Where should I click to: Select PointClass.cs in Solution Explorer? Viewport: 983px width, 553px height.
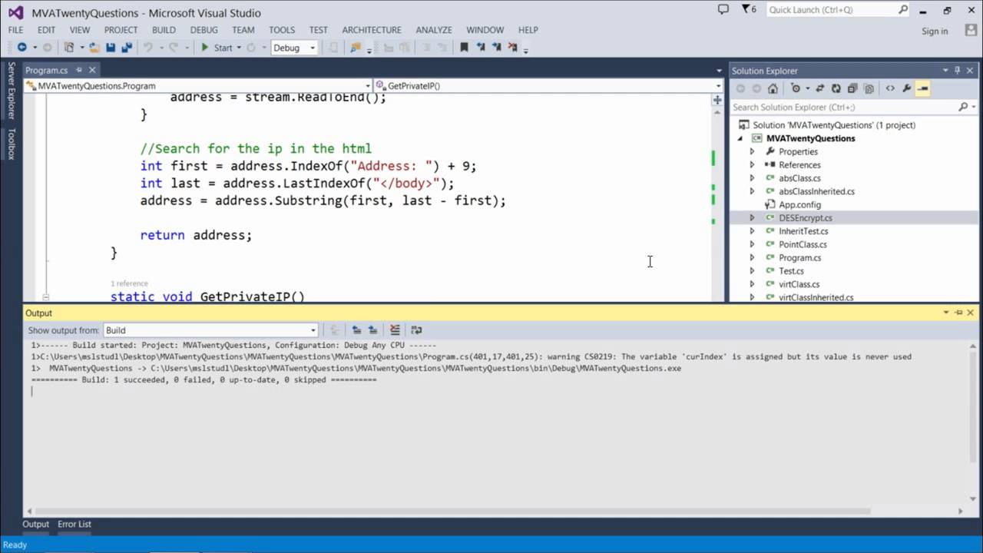(x=803, y=245)
